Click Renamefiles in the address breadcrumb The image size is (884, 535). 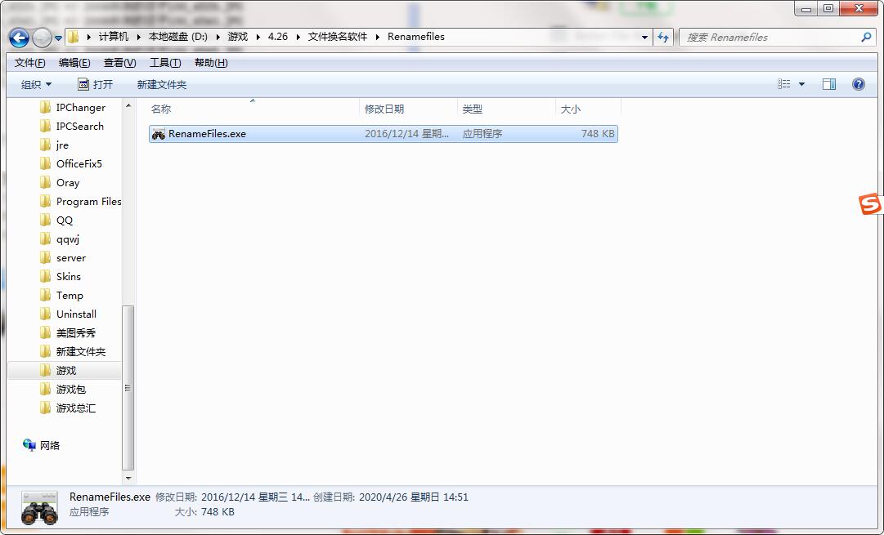click(x=415, y=37)
